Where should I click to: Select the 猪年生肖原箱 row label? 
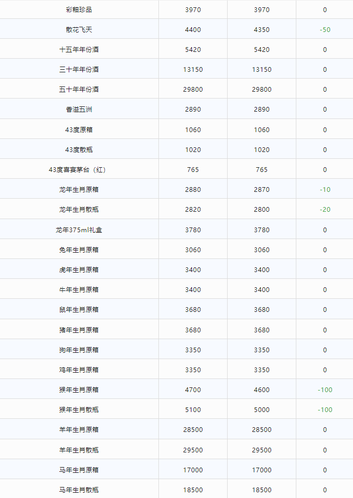coord(79,330)
